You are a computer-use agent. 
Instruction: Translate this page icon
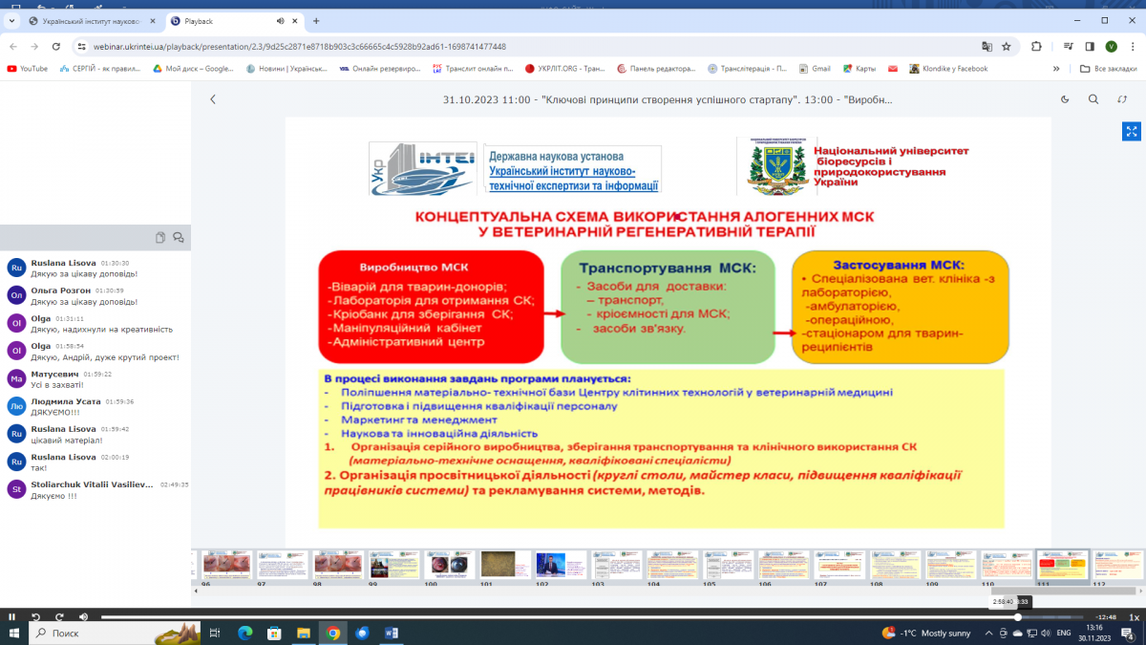[987, 46]
